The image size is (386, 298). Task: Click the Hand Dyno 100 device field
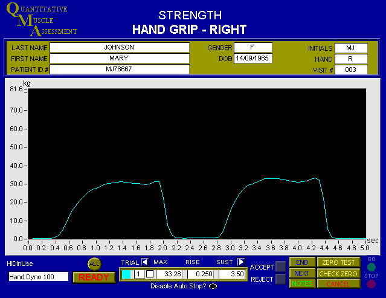coord(38,277)
